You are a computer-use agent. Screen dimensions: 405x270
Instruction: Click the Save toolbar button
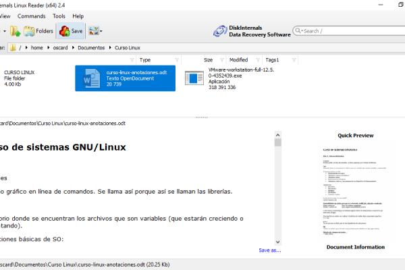click(x=71, y=31)
